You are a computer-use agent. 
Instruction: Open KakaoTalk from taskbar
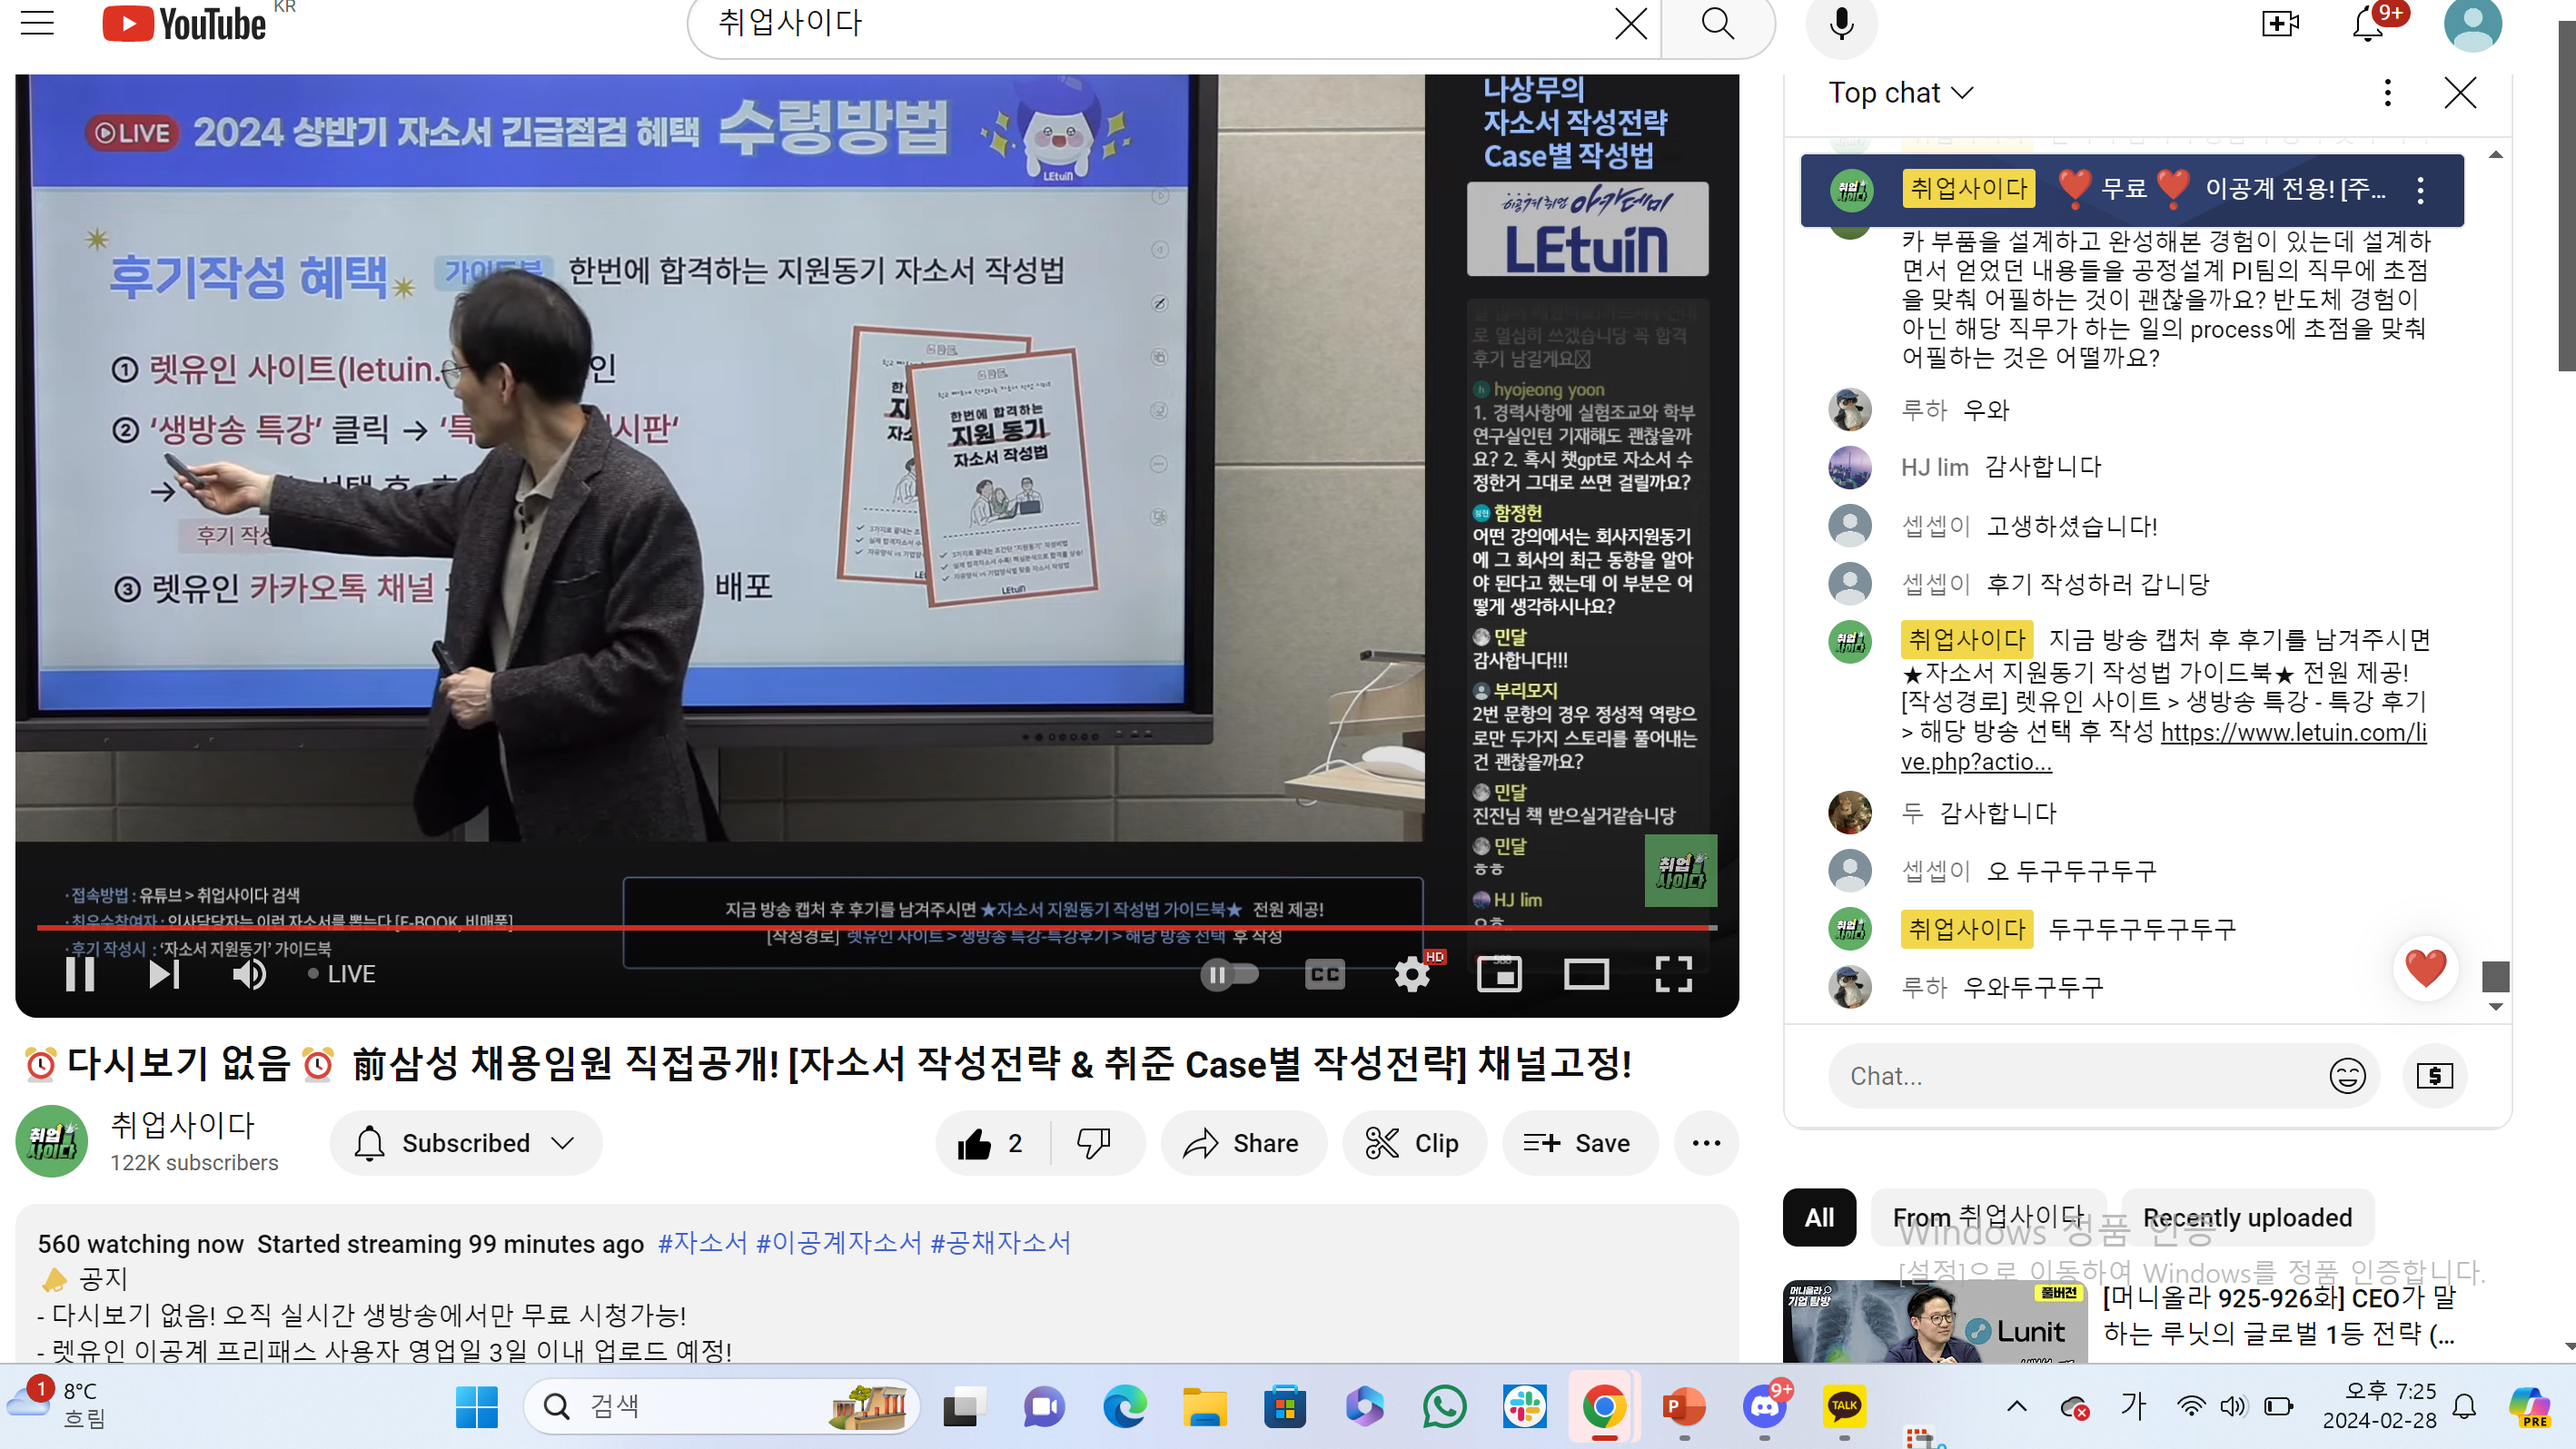(x=1844, y=1407)
